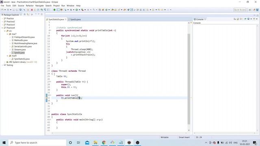This screenshot has height=146, width=260.
Task: Toggle code folding at line 8 printTable
Action: click(50, 30)
